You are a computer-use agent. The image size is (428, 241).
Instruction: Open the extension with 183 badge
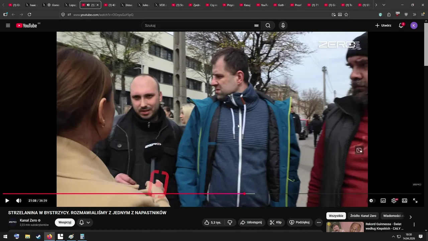[397, 14]
